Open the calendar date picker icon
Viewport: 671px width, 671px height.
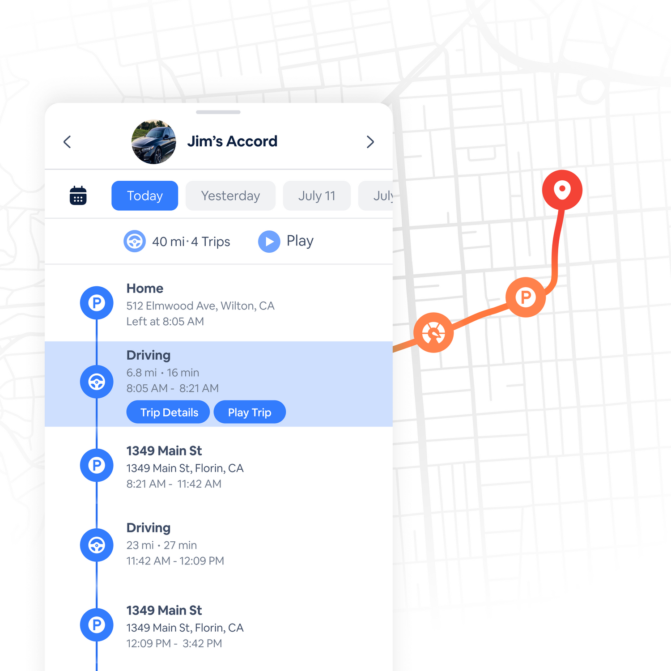tap(78, 195)
